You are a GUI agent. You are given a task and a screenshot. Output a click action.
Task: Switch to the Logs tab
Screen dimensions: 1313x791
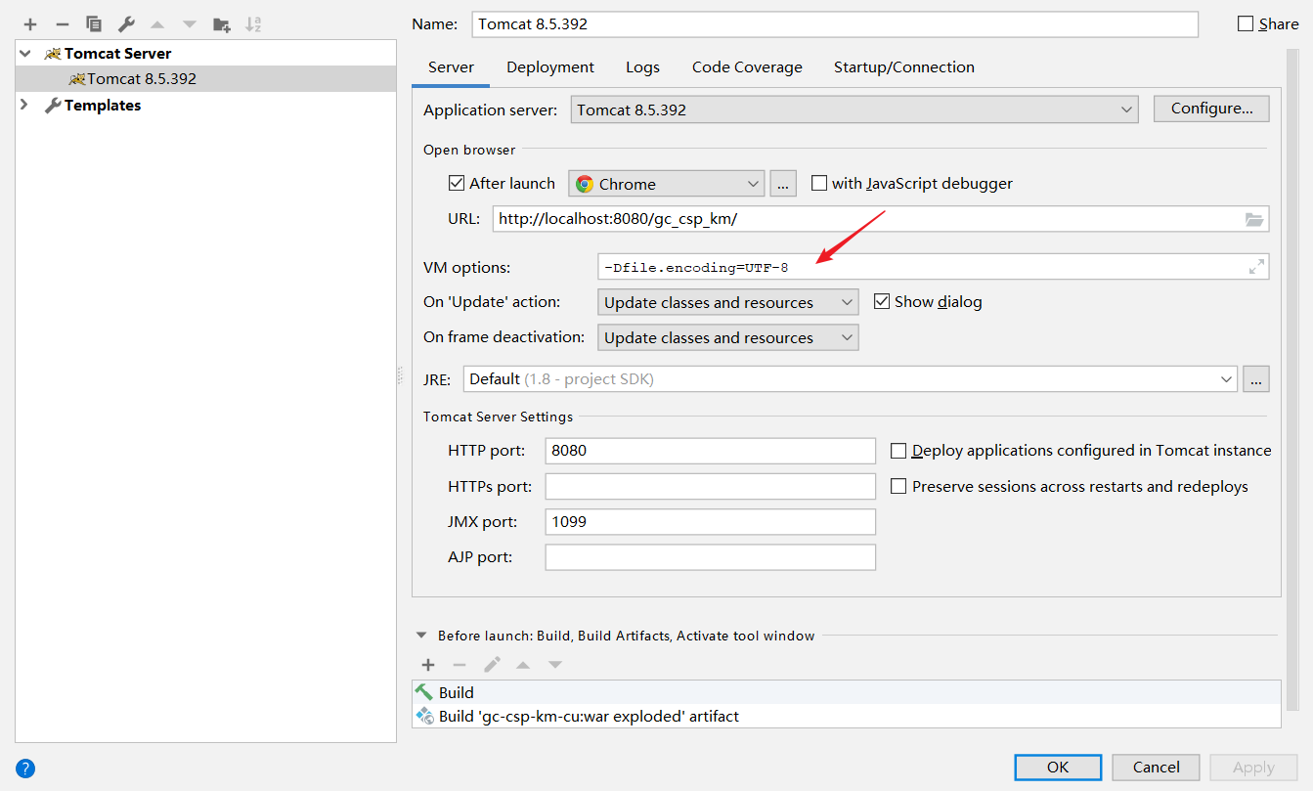(x=642, y=67)
